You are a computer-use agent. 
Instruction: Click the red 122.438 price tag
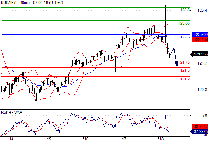(200, 39)
